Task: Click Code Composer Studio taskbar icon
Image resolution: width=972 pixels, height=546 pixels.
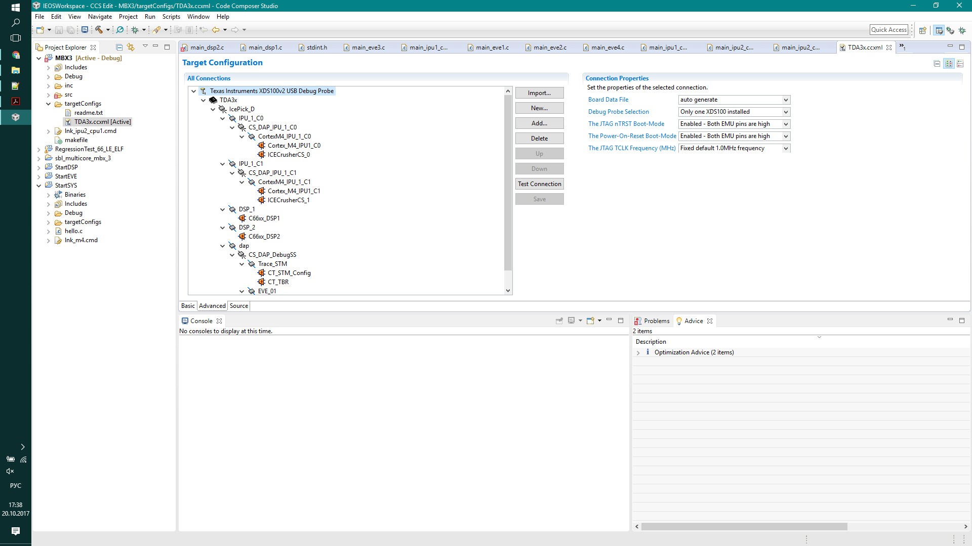Action: [x=16, y=117]
